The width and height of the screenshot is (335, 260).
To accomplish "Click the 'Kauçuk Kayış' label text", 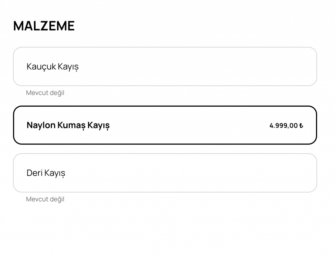I will click(53, 67).
